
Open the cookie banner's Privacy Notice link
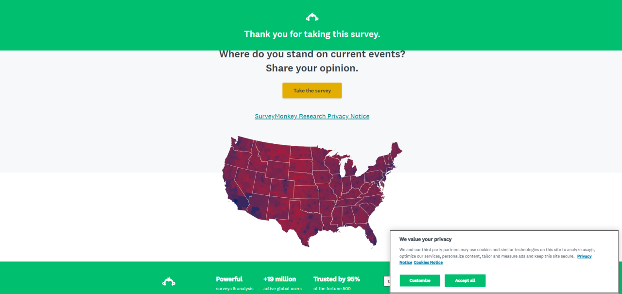click(584, 256)
